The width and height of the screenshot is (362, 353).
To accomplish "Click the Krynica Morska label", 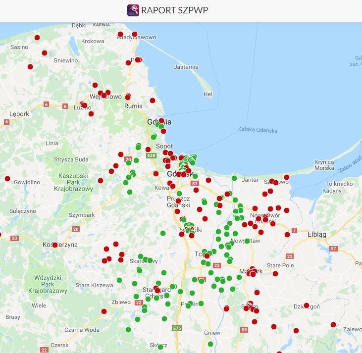I will [x=324, y=165].
